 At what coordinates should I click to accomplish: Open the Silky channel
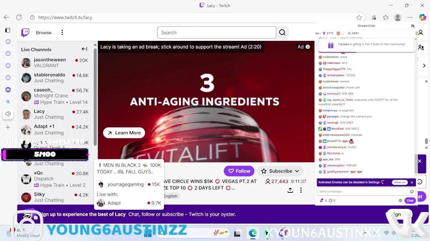pyautogui.click(x=55, y=197)
